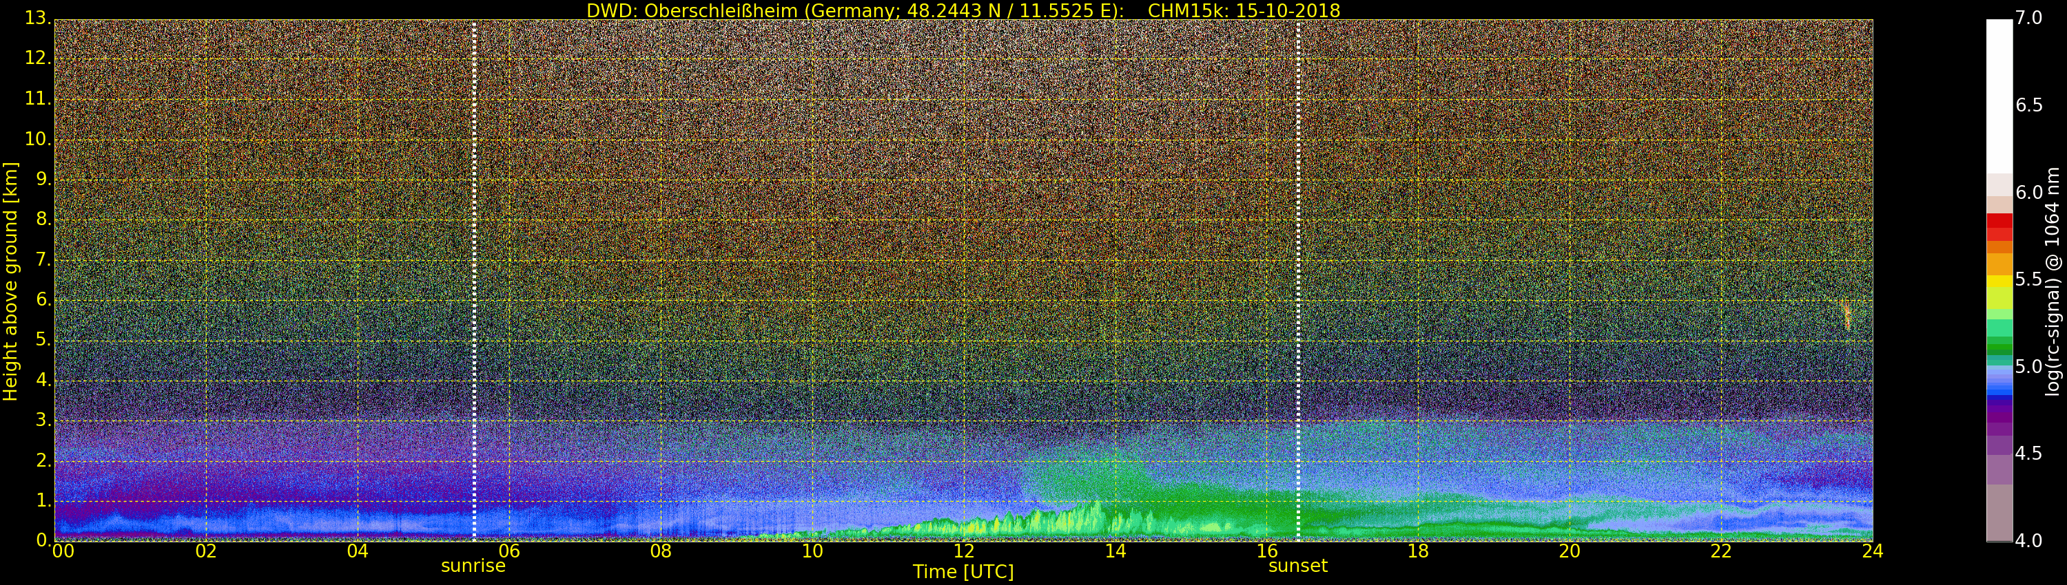Click the '13.' height tick label
Screen dimensions: 2067x585
click(38, 19)
